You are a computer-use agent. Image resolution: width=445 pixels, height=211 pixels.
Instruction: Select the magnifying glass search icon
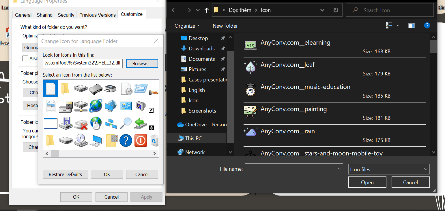[x=126, y=123]
